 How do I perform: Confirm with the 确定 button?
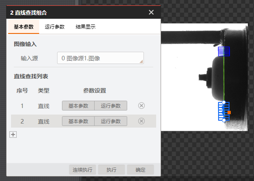(140, 170)
